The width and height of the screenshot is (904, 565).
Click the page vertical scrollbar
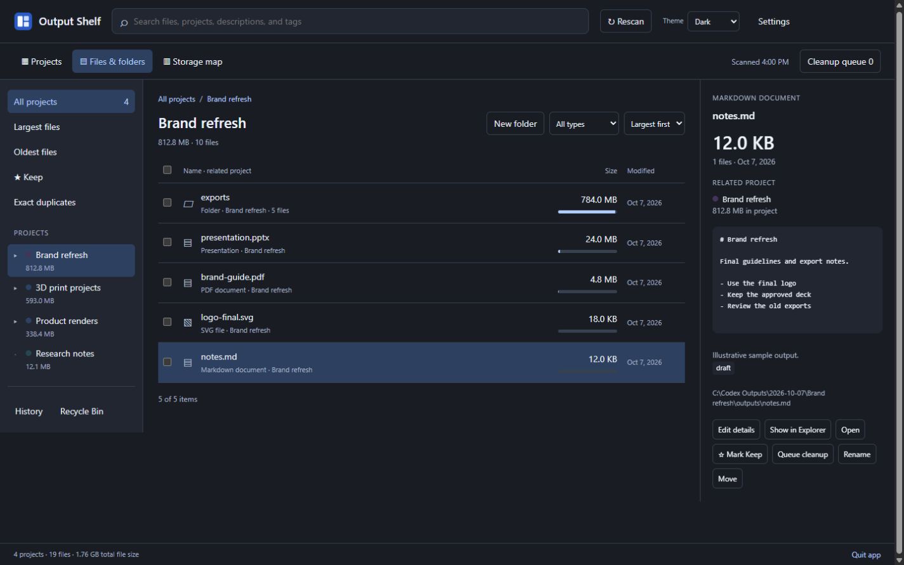(x=899, y=282)
